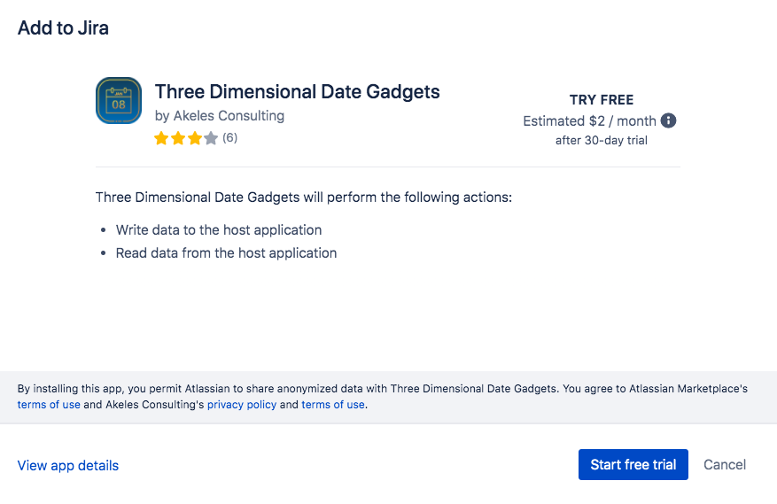Open Akeles Consulting's privacy policy link

click(x=242, y=405)
